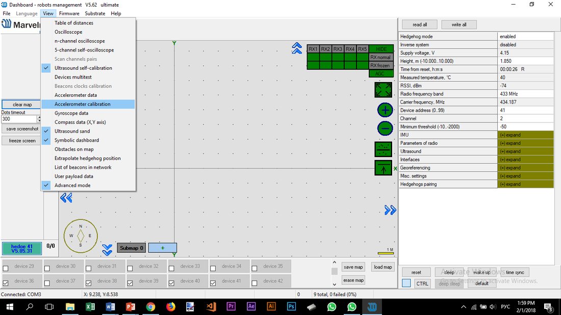
Task: Open the Firmware menu
Action: click(69, 14)
